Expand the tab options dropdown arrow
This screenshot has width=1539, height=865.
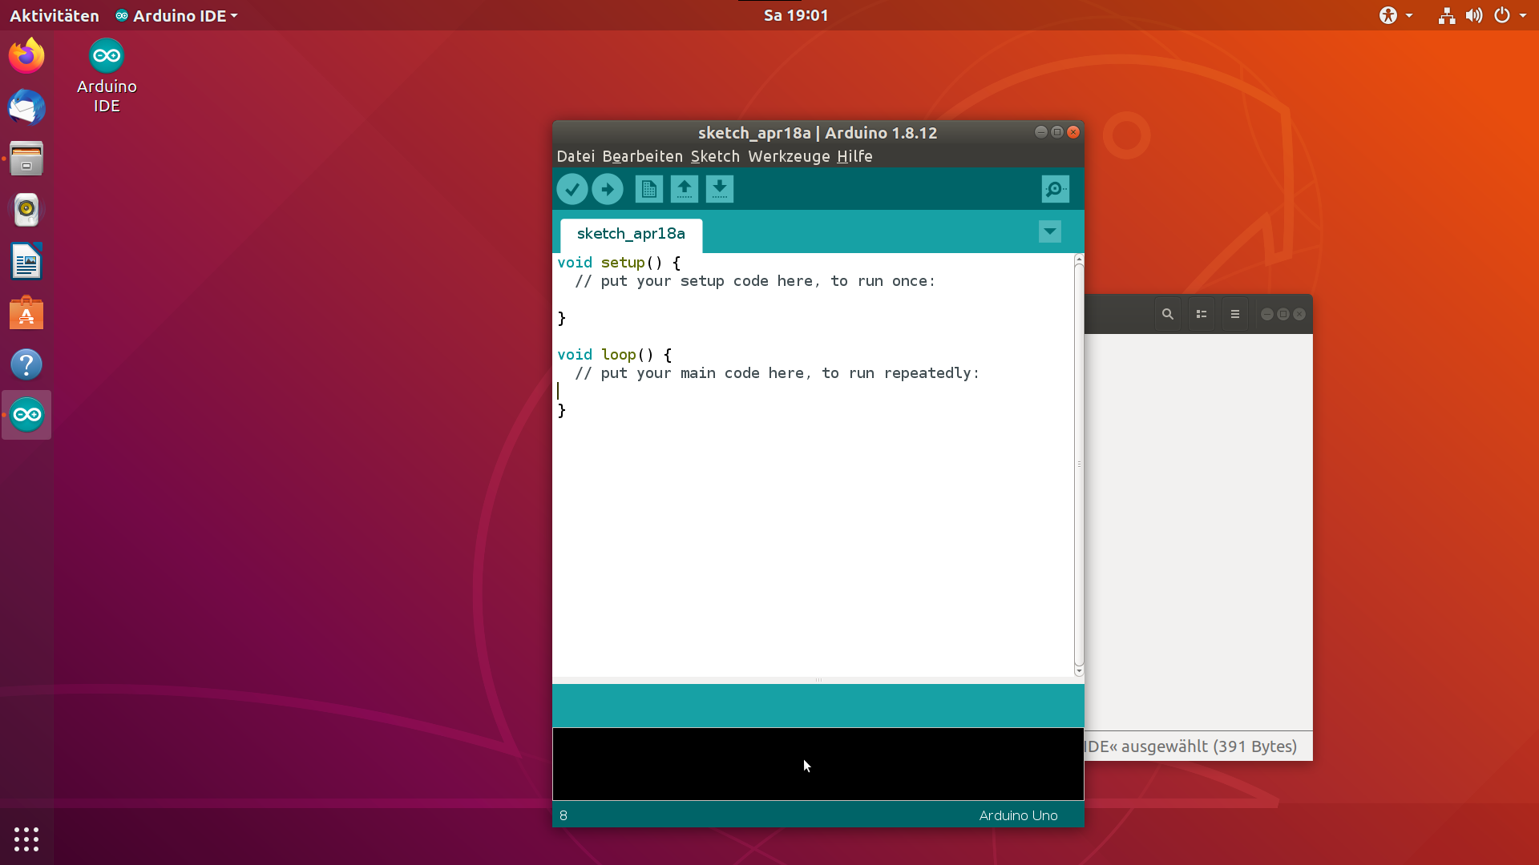coord(1050,231)
